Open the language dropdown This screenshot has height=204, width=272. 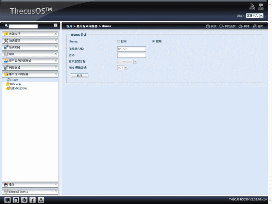coord(261,16)
